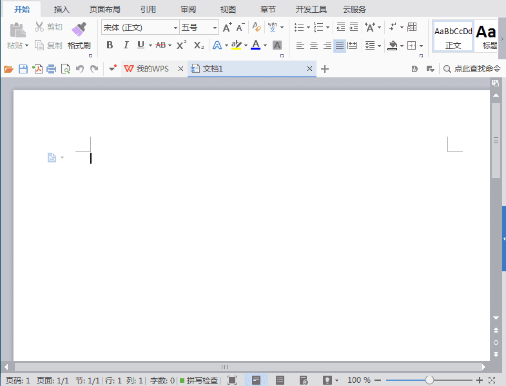Image resolution: width=506 pixels, height=386 pixels.
Task: Select justify alignment
Action: 340,46
